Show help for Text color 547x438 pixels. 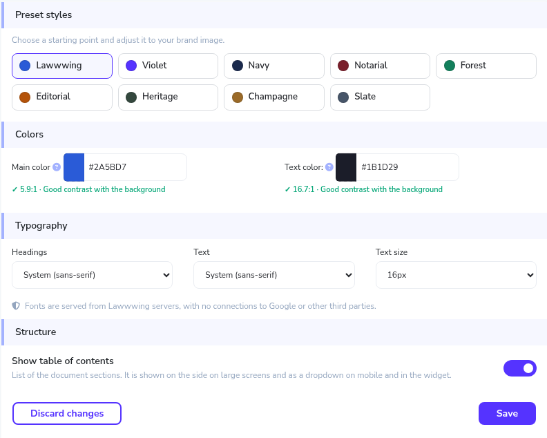click(x=329, y=167)
